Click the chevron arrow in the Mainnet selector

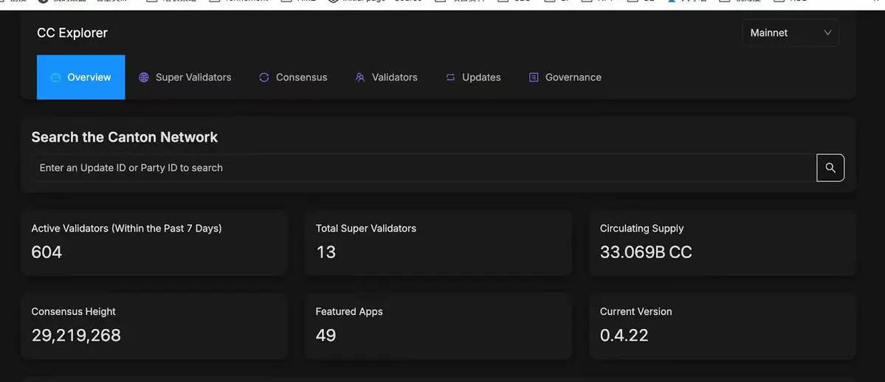pos(828,32)
